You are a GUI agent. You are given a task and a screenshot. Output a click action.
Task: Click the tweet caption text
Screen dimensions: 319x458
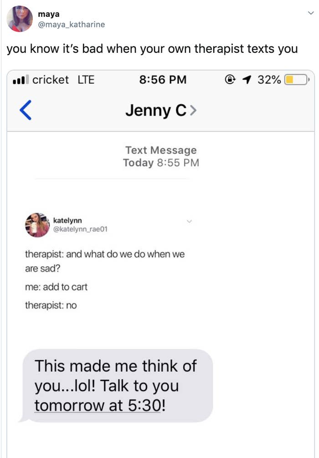[152, 49]
